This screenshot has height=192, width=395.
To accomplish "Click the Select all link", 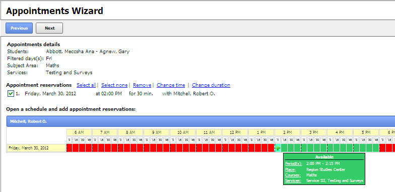I will point(86,85).
